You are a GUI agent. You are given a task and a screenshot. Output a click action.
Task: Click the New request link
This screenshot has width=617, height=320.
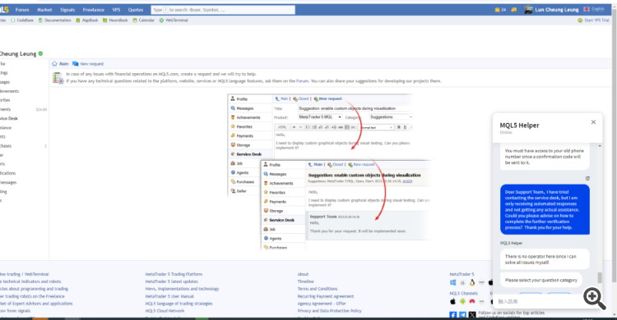(88, 64)
